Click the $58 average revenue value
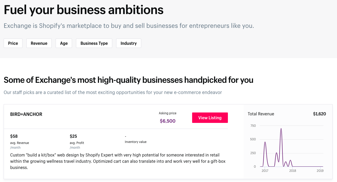The image size is (337, 182). pyautogui.click(x=14, y=136)
